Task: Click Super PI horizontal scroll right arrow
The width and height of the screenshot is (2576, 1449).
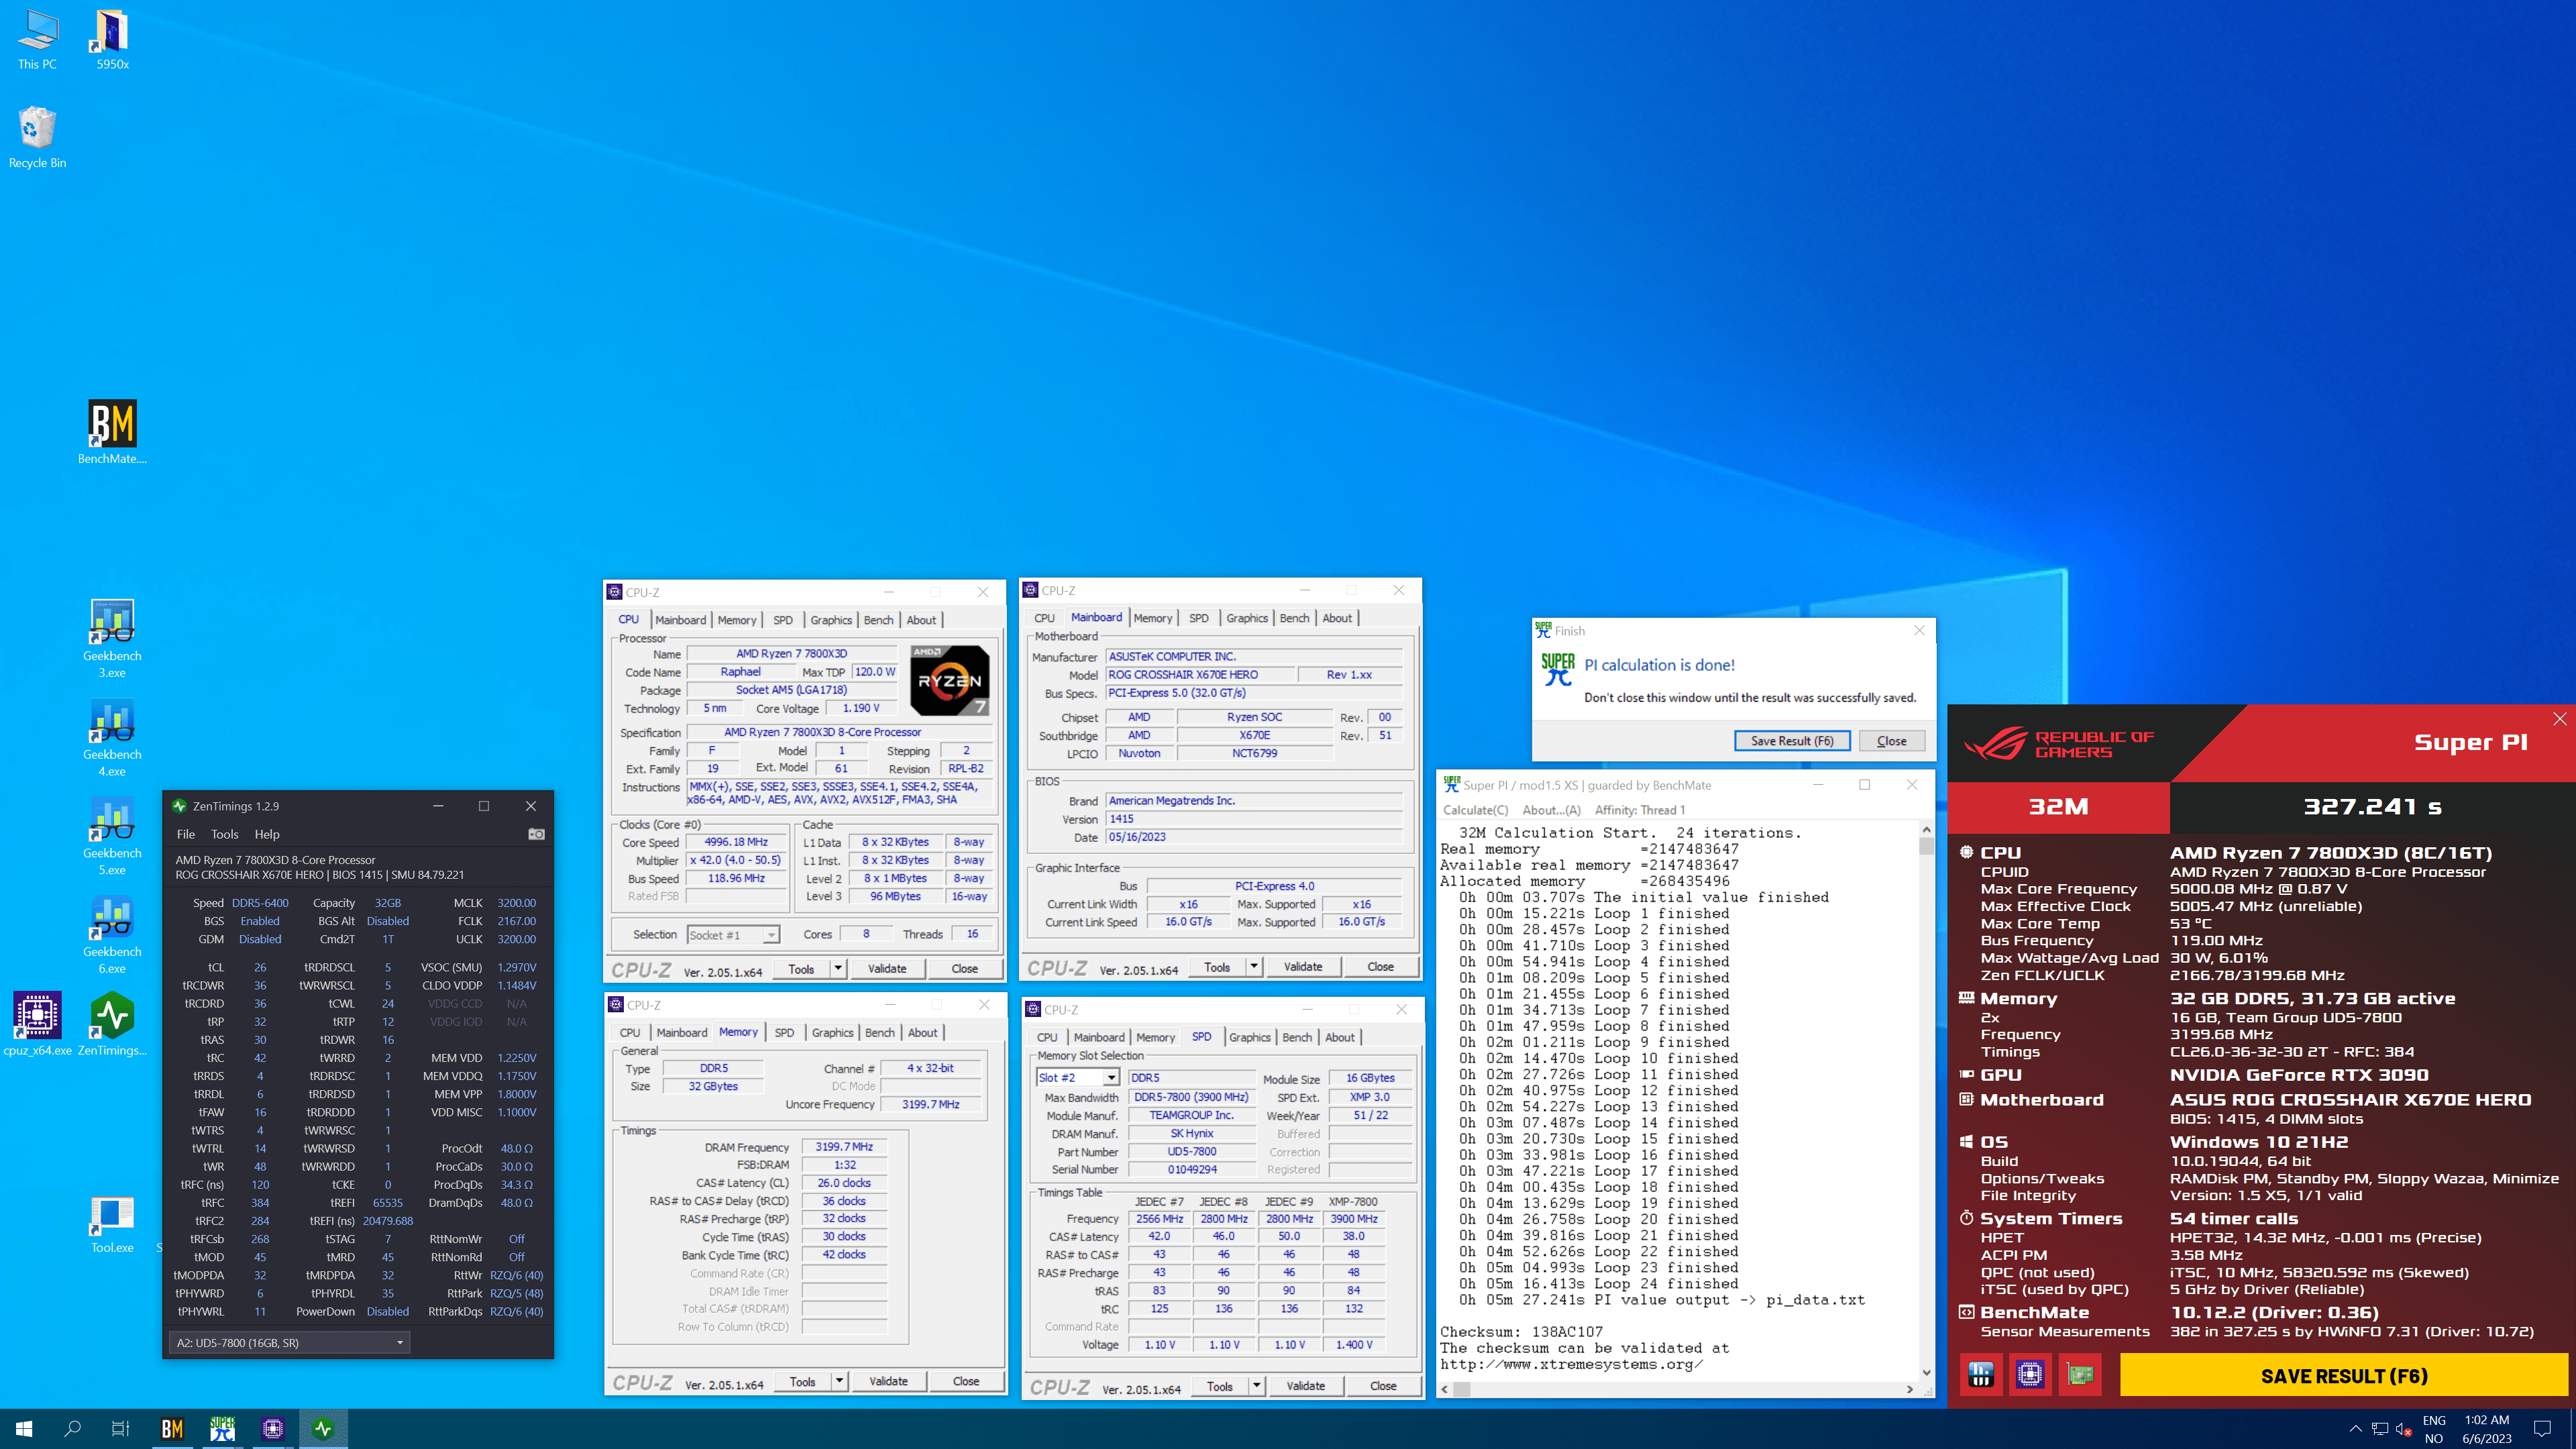Action: (x=1910, y=1389)
